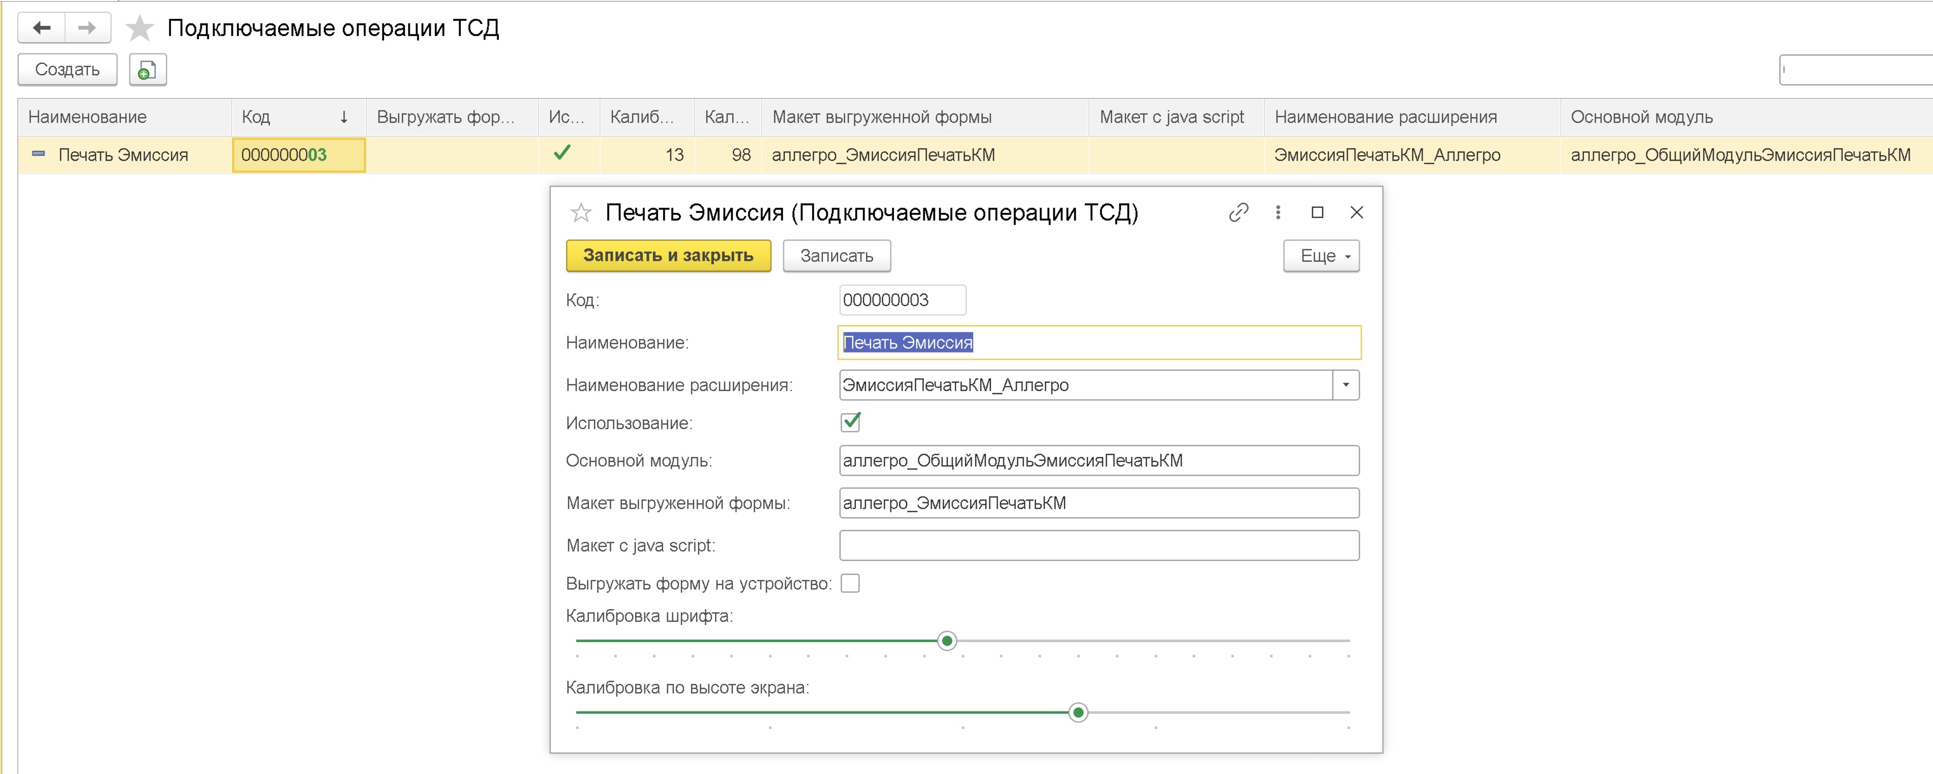The height and width of the screenshot is (774, 1933).
Task: Click аллегро_ОбщийМодульЭмиссияПечатьКМ table cell
Action: [x=1747, y=155]
